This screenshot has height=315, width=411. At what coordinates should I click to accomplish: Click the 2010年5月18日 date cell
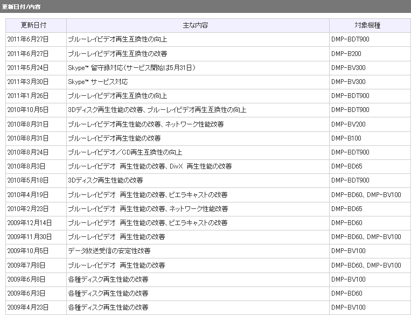pos(36,180)
